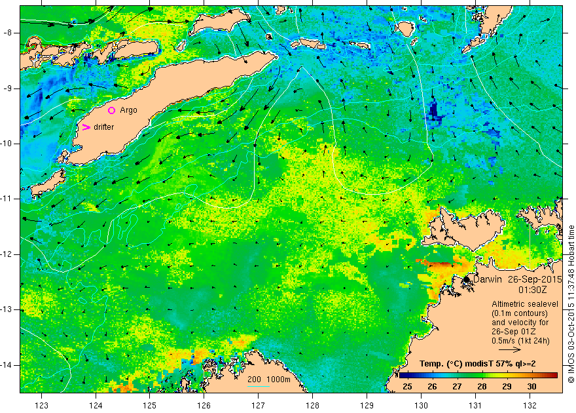Screen dimensions: 576x413
Task: Click the -12 latitude axis label
Action: point(7,254)
